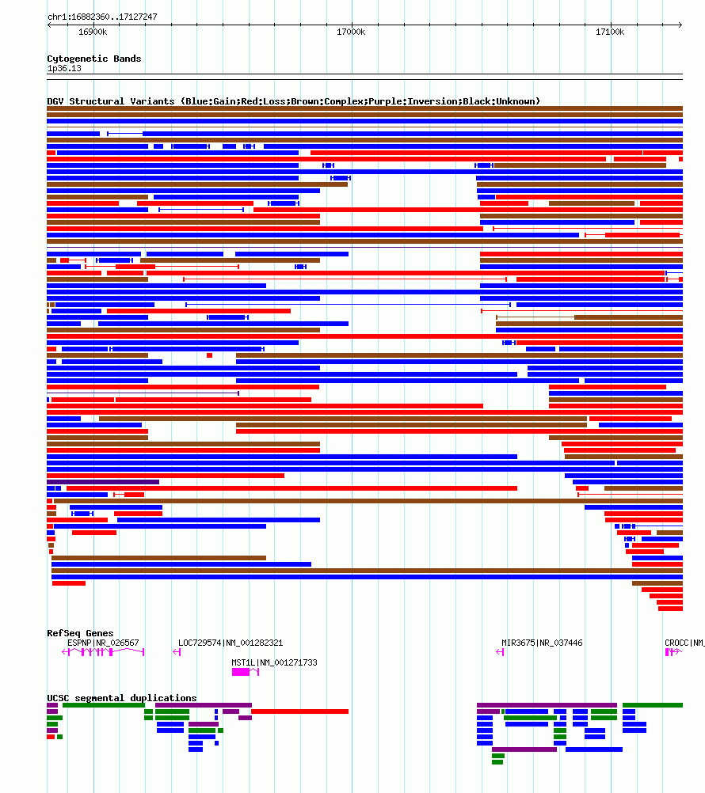The image size is (705, 793).
Task: Click the RefSeq Genes track title
Action: [x=80, y=633]
